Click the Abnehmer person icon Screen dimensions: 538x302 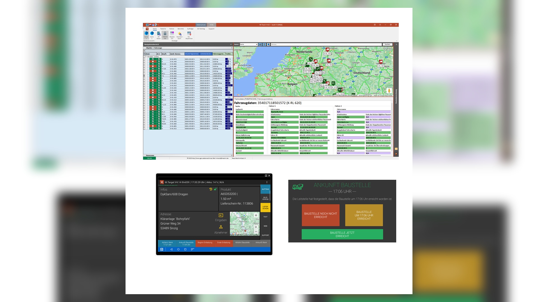pos(221,227)
